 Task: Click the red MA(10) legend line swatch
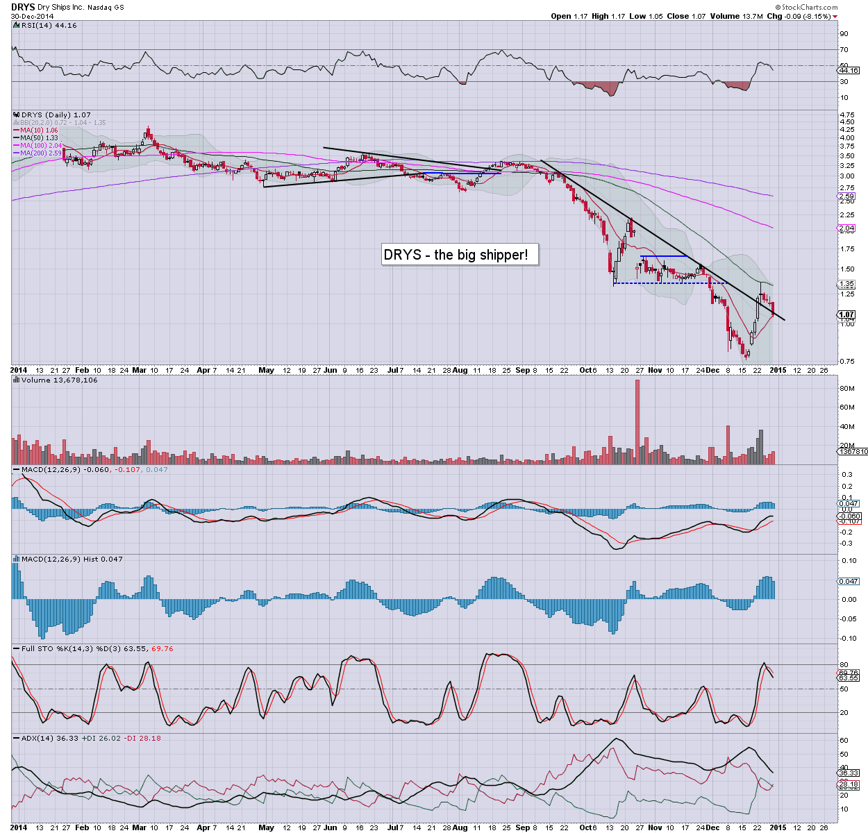click(x=17, y=130)
